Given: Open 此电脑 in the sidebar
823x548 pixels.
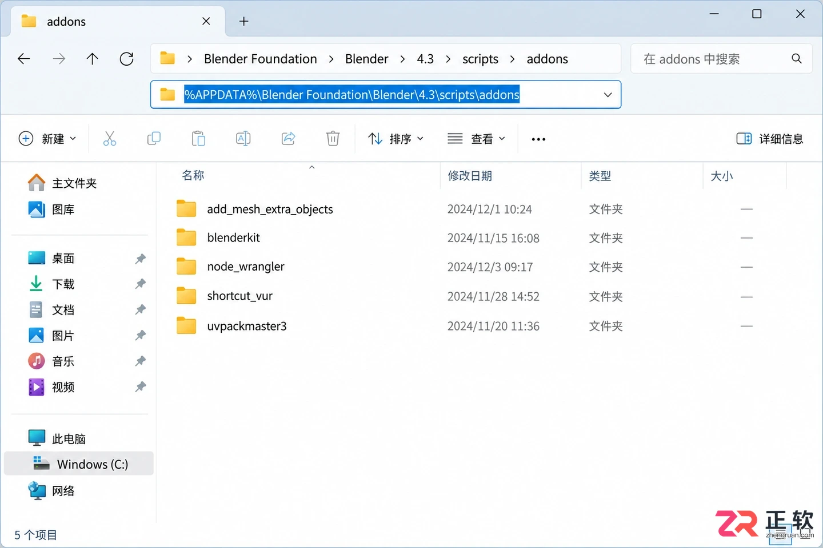Looking at the screenshot, I should pos(57,439).
